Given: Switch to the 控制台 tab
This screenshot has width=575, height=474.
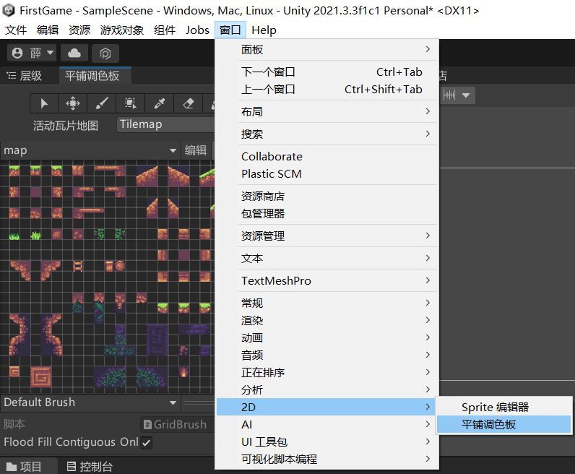Looking at the screenshot, I should (x=90, y=466).
